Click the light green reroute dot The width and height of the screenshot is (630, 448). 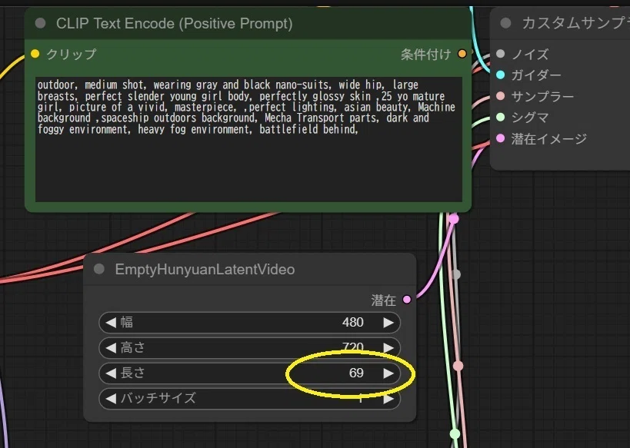pyautogui.click(x=455, y=433)
